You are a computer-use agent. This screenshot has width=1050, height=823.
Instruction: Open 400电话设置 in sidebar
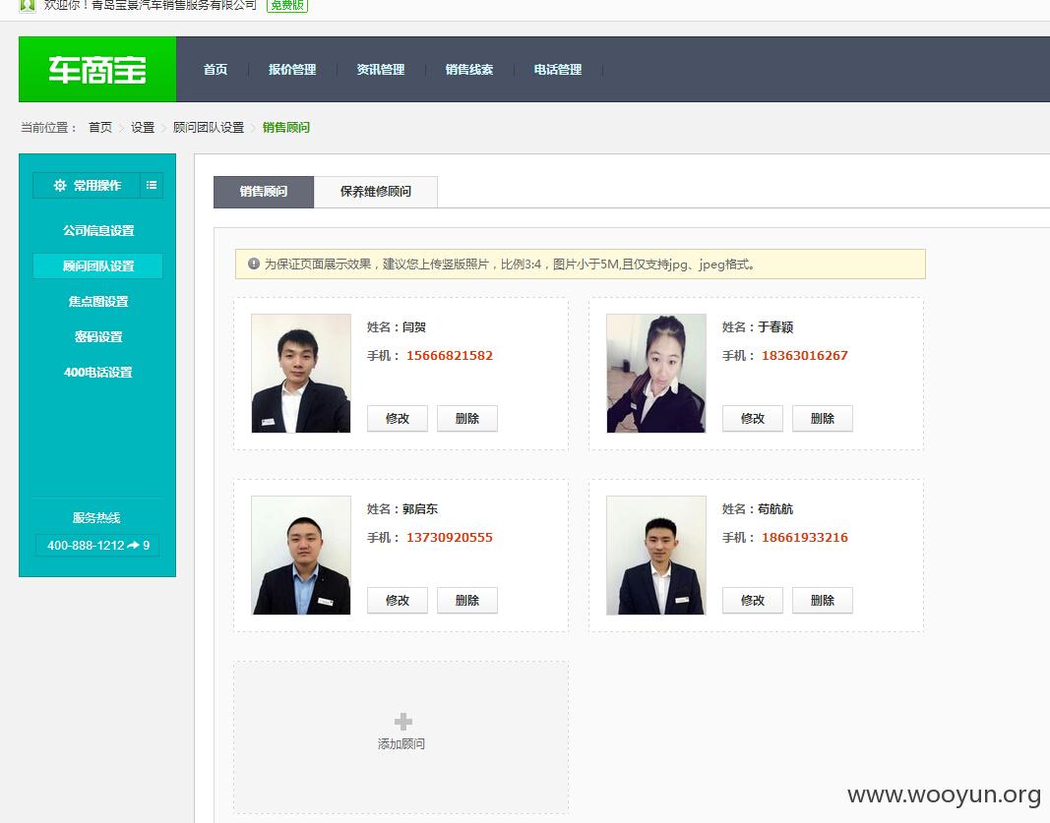[x=98, y=372]
